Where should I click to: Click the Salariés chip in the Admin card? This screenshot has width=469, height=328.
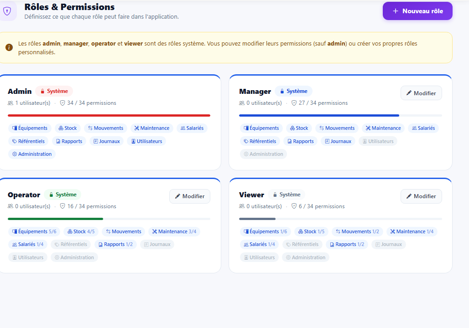click(x=192, y=128)
